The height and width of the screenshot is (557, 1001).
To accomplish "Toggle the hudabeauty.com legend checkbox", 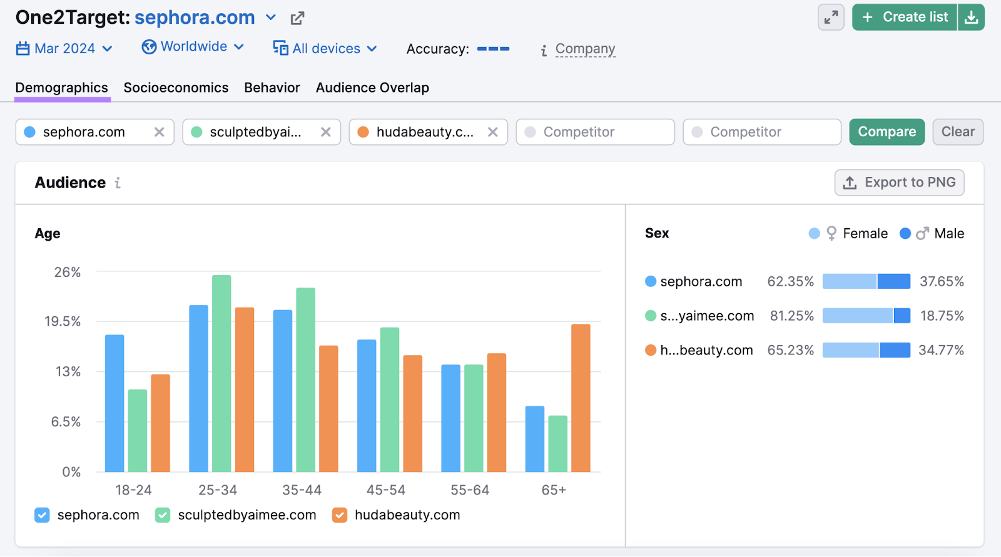I will (x=340, y=515).
